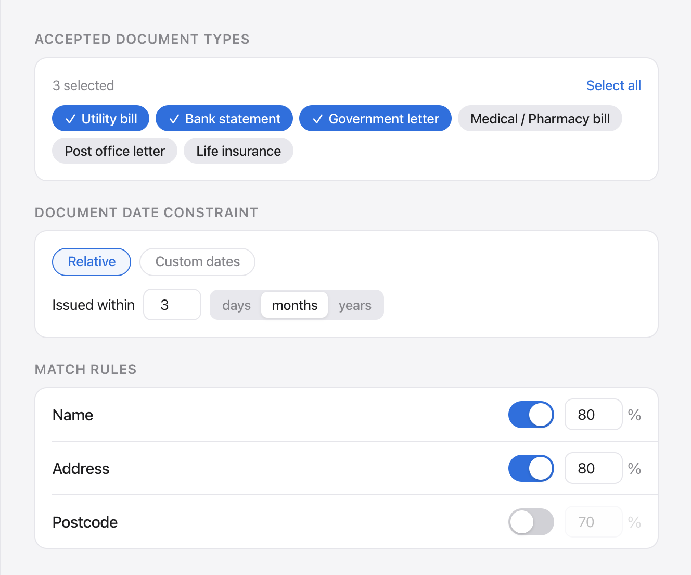Click the disabled Postcode percentage field
This screenshot has width=691, height=575.
pos(594,522)
